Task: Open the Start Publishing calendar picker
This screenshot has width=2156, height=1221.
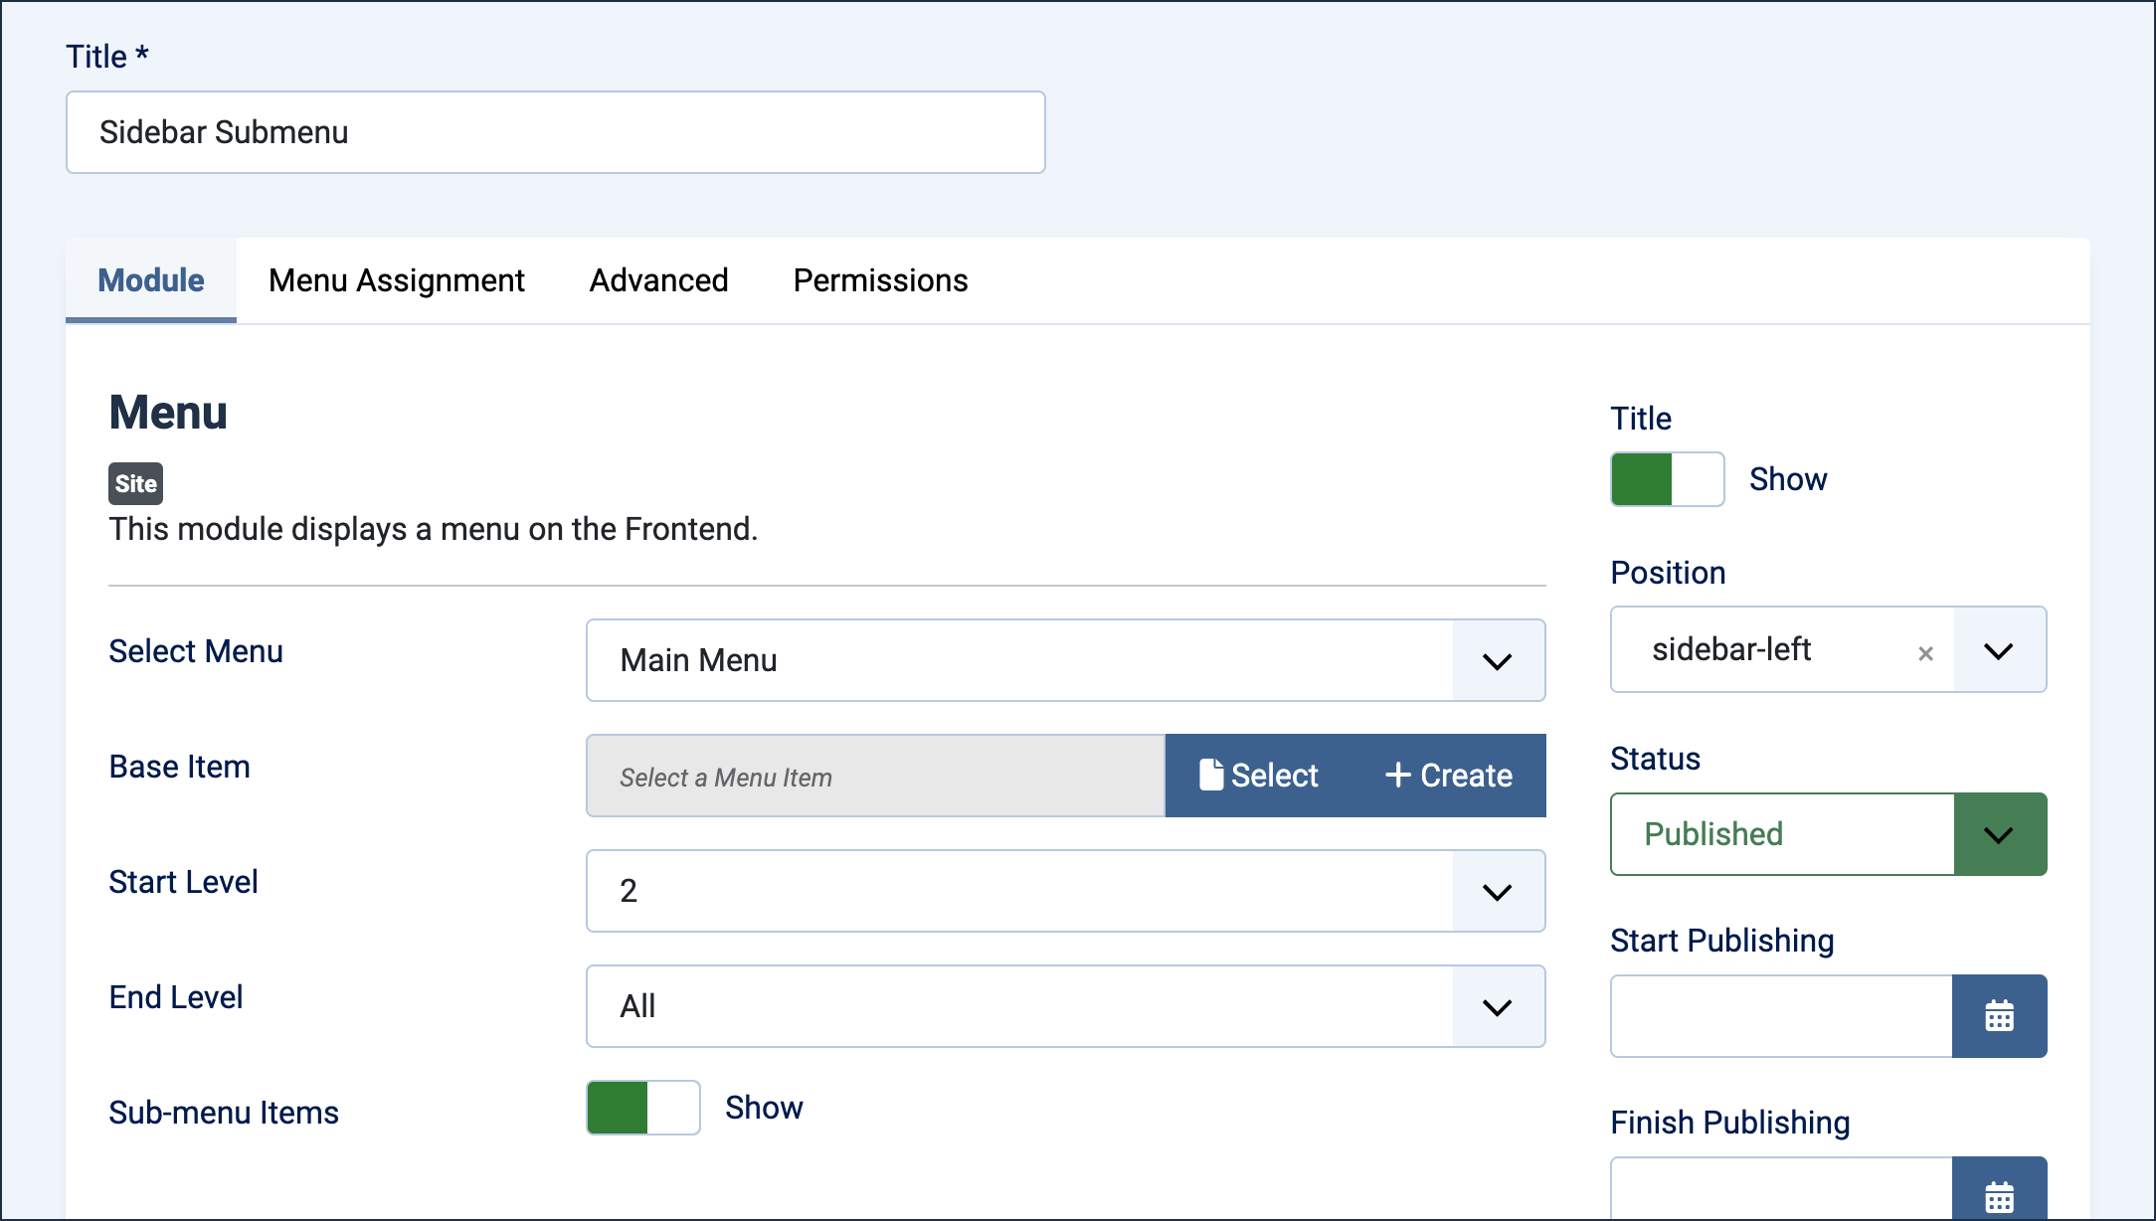Action: tap(1999, 1016)
